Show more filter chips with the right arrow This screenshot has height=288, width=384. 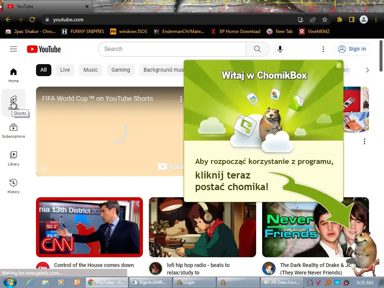tap(367, 70)
